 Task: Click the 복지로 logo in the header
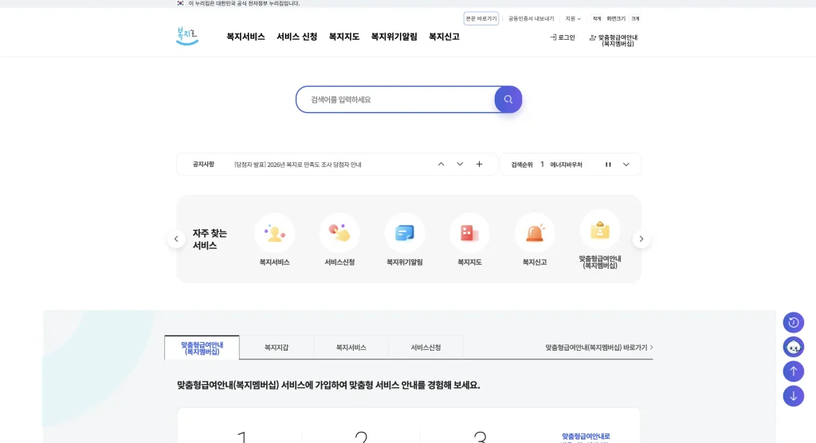tap(186, 36)
